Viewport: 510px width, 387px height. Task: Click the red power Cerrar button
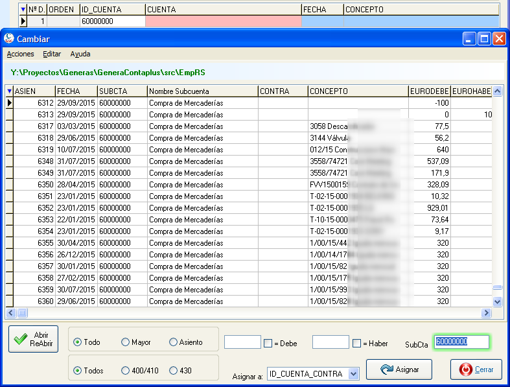pos(476,369)
